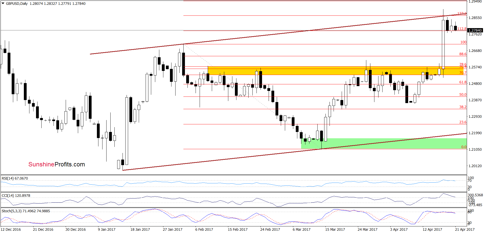Click the 24 Feb 2017 date label
The image size is (484, 233).
pos(270,230)
